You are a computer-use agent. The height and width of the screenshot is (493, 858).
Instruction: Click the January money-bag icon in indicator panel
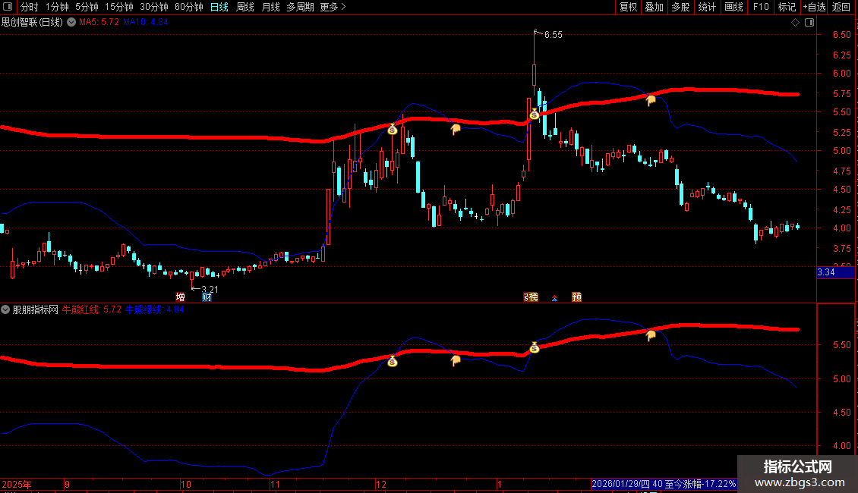pos(535,347)
